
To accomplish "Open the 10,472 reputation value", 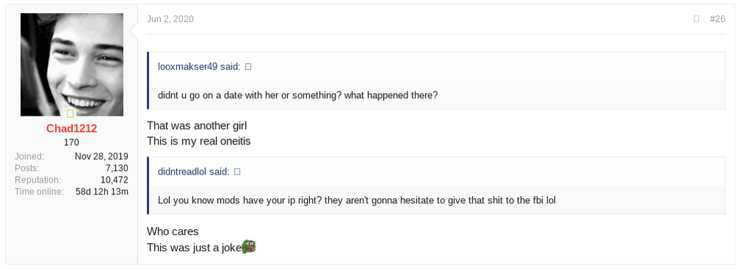I will (x=114, y=180).
